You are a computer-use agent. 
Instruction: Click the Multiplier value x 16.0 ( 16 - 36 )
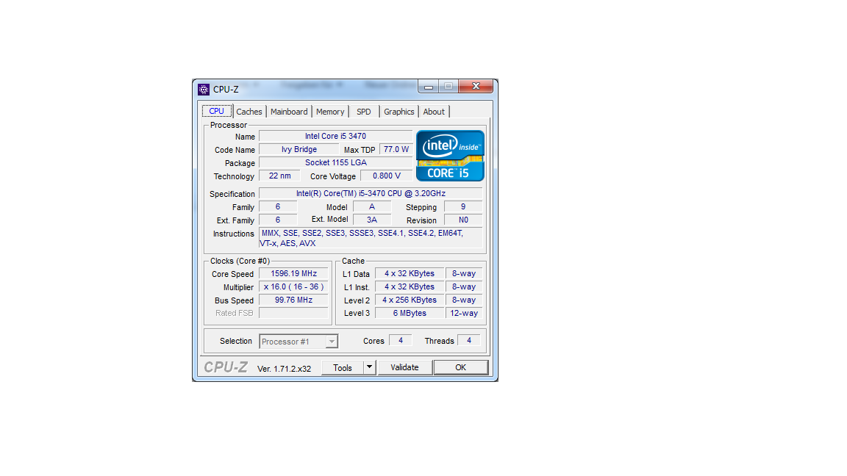(294, 286)
